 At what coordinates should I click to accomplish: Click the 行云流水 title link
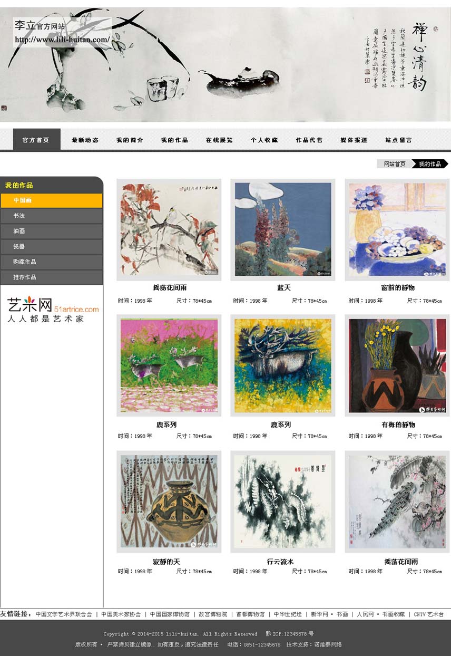pos(279,562)
